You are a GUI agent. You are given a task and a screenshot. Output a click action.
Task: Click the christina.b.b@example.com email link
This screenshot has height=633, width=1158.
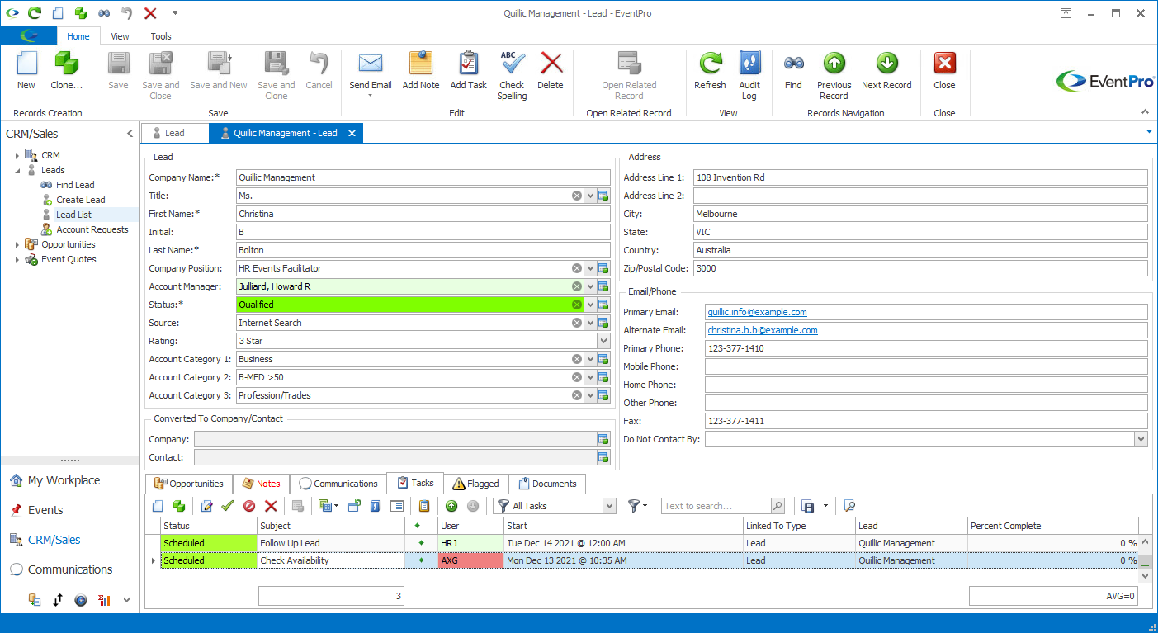pyautogui.click(x=763, y=330)
